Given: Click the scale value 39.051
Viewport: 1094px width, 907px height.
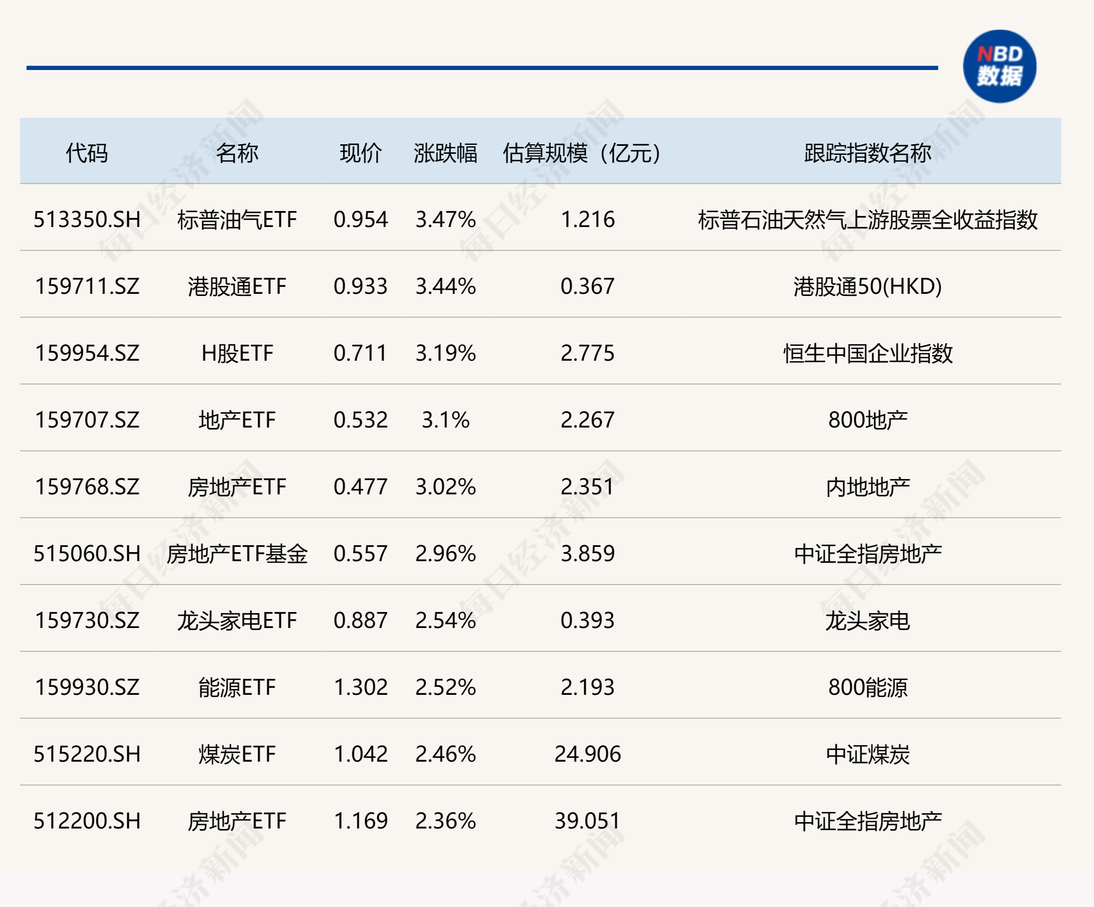Looking at the screenshot, I should [x=587, y=821].
